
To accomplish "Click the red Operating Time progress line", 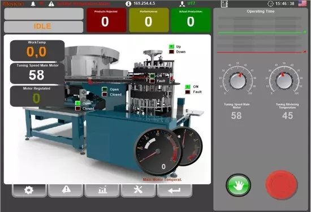I will (262, 52).
